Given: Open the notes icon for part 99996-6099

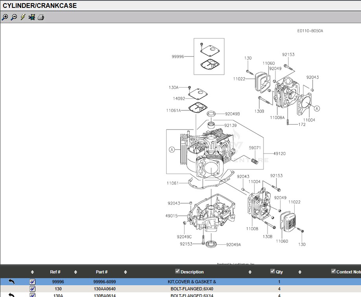Looking at the screenshot, I should [33, 282].
